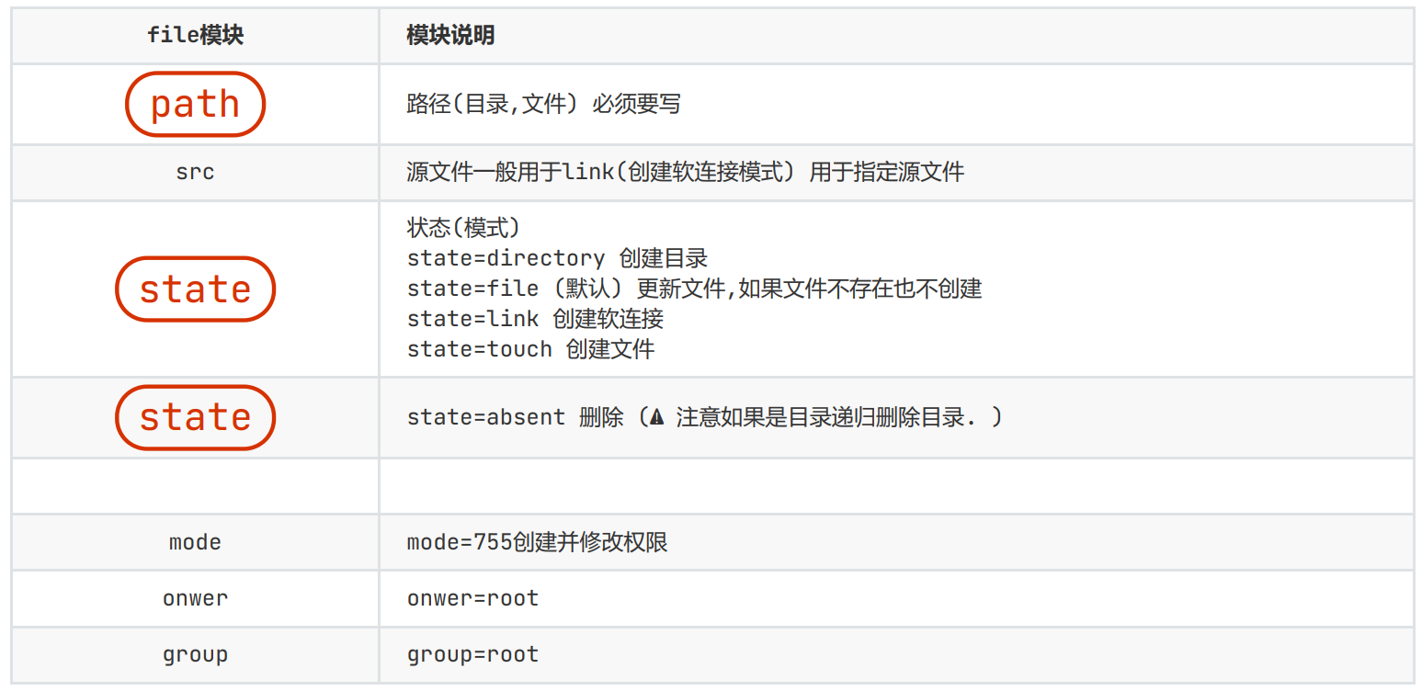Click the src description about link source
The width and height of the screenshot is (1422, 691).
[685, 172]
